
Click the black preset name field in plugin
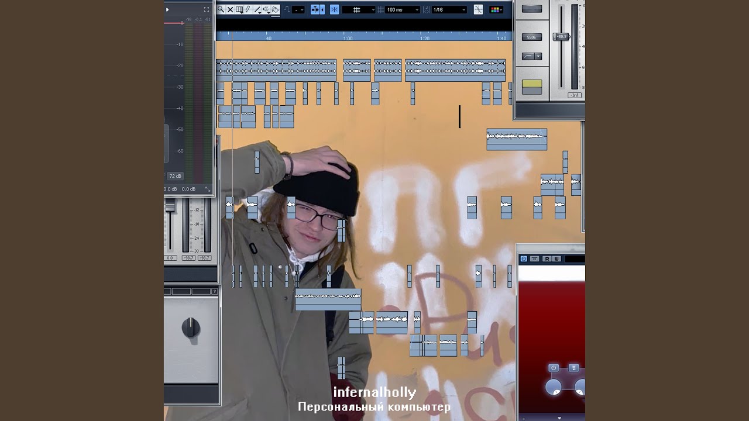click(575, 259)
